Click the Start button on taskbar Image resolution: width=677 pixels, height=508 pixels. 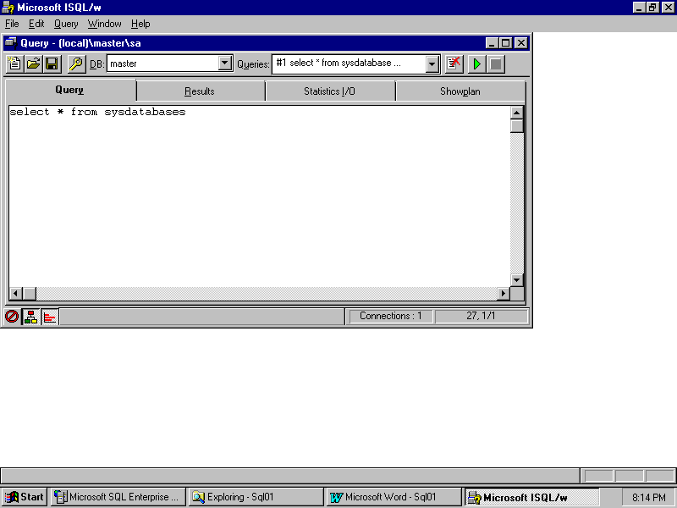(25, 498)
